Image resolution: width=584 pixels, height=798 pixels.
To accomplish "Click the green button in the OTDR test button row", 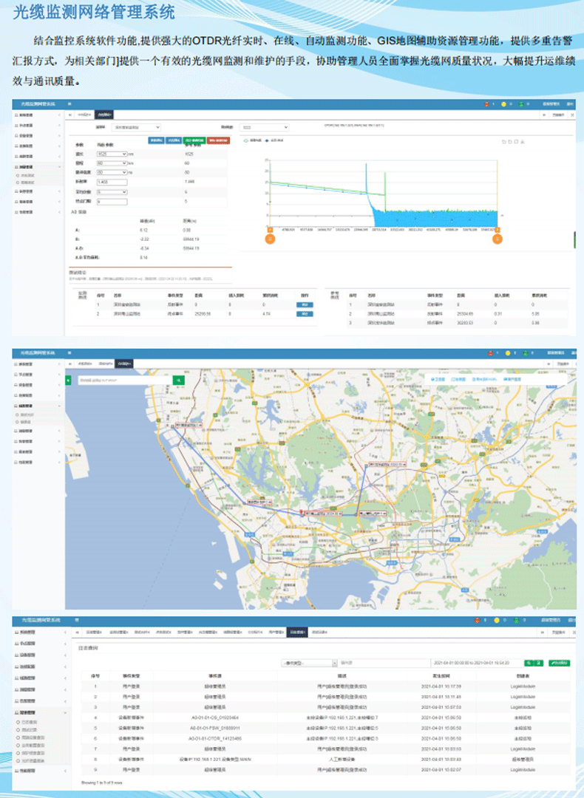I will (x=194, y=140).
